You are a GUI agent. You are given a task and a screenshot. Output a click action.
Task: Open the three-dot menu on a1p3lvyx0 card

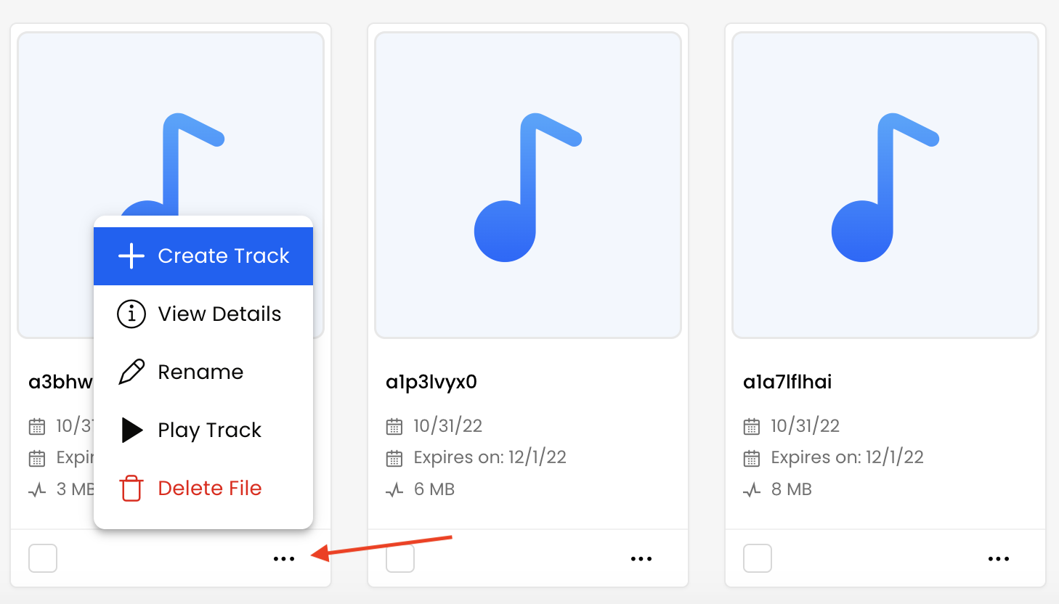[641, 559]
